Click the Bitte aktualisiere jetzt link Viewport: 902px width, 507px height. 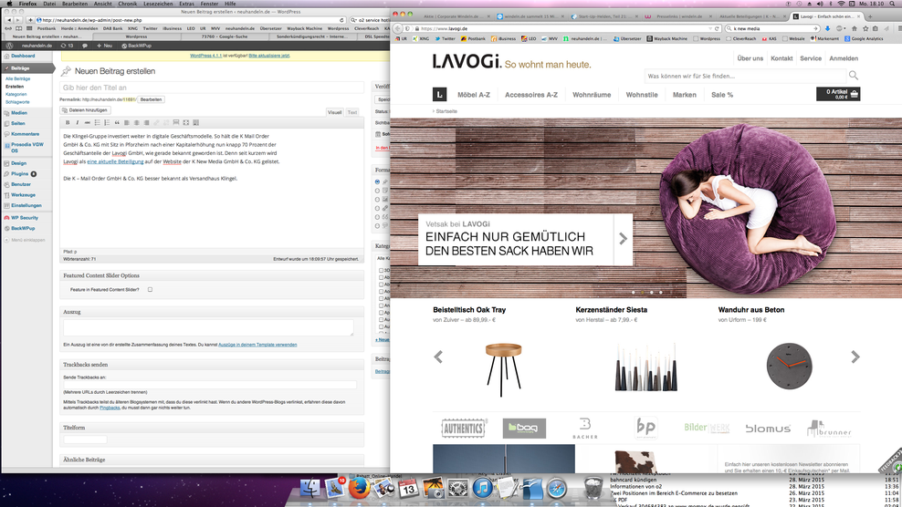(269, 56)
